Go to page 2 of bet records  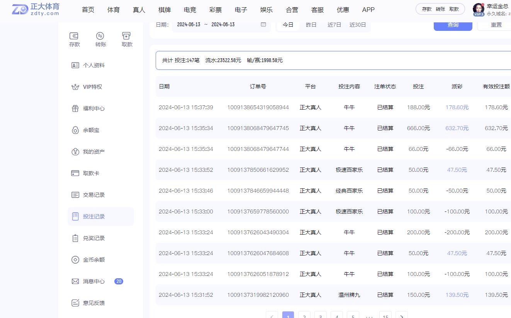pos(304,316)
